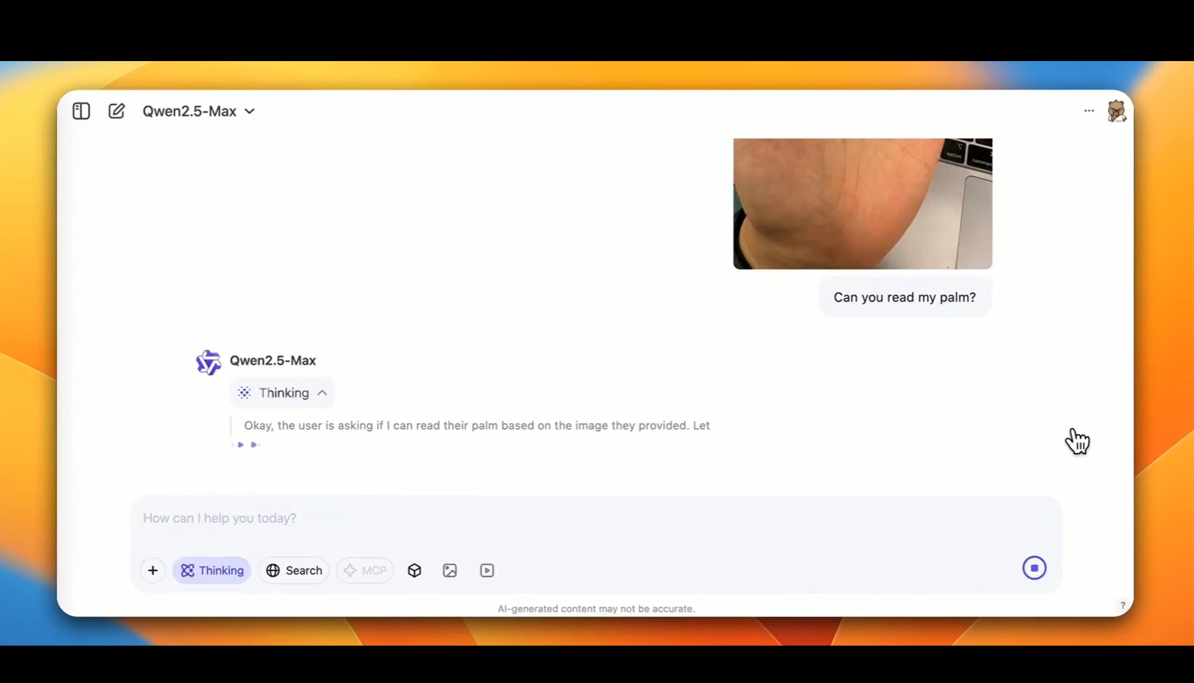
Task: Open the three-dots more options menu
Action: click(1089, 111)
